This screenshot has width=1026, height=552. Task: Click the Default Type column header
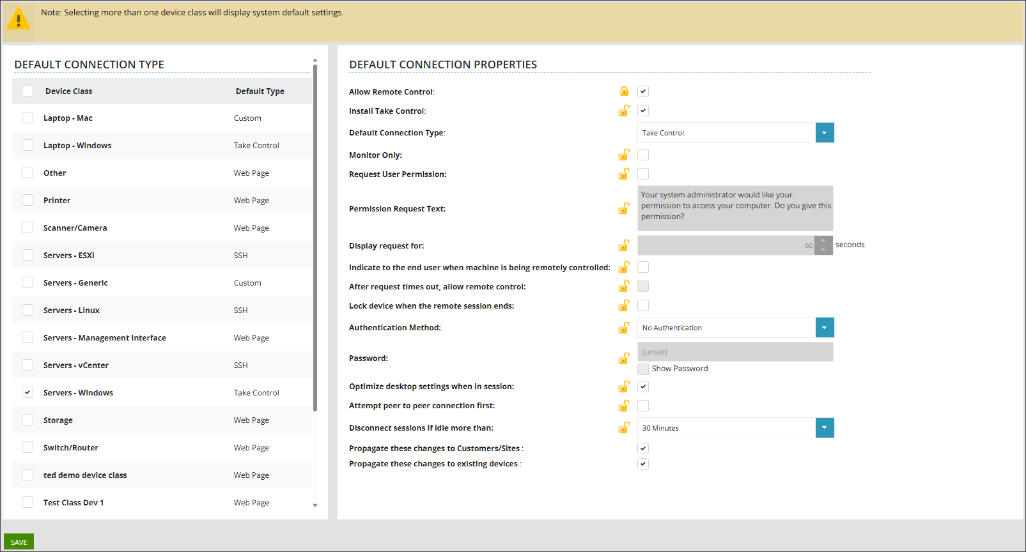(x=260, y=91)
